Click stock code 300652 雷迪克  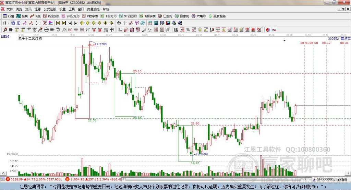click(339, 38)
